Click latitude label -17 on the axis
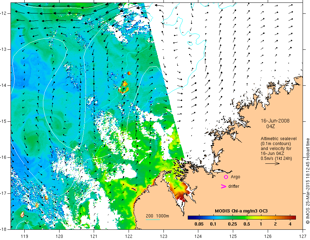 [x=4, y=193]
